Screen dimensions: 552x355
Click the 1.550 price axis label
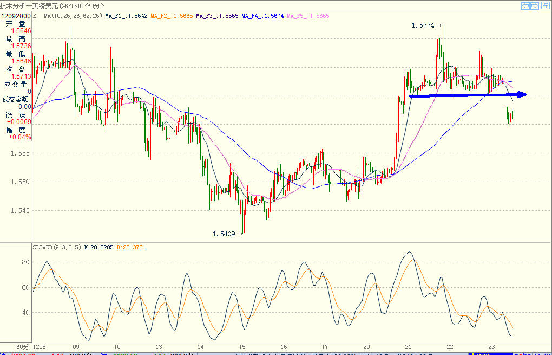(x=20, y=182)
